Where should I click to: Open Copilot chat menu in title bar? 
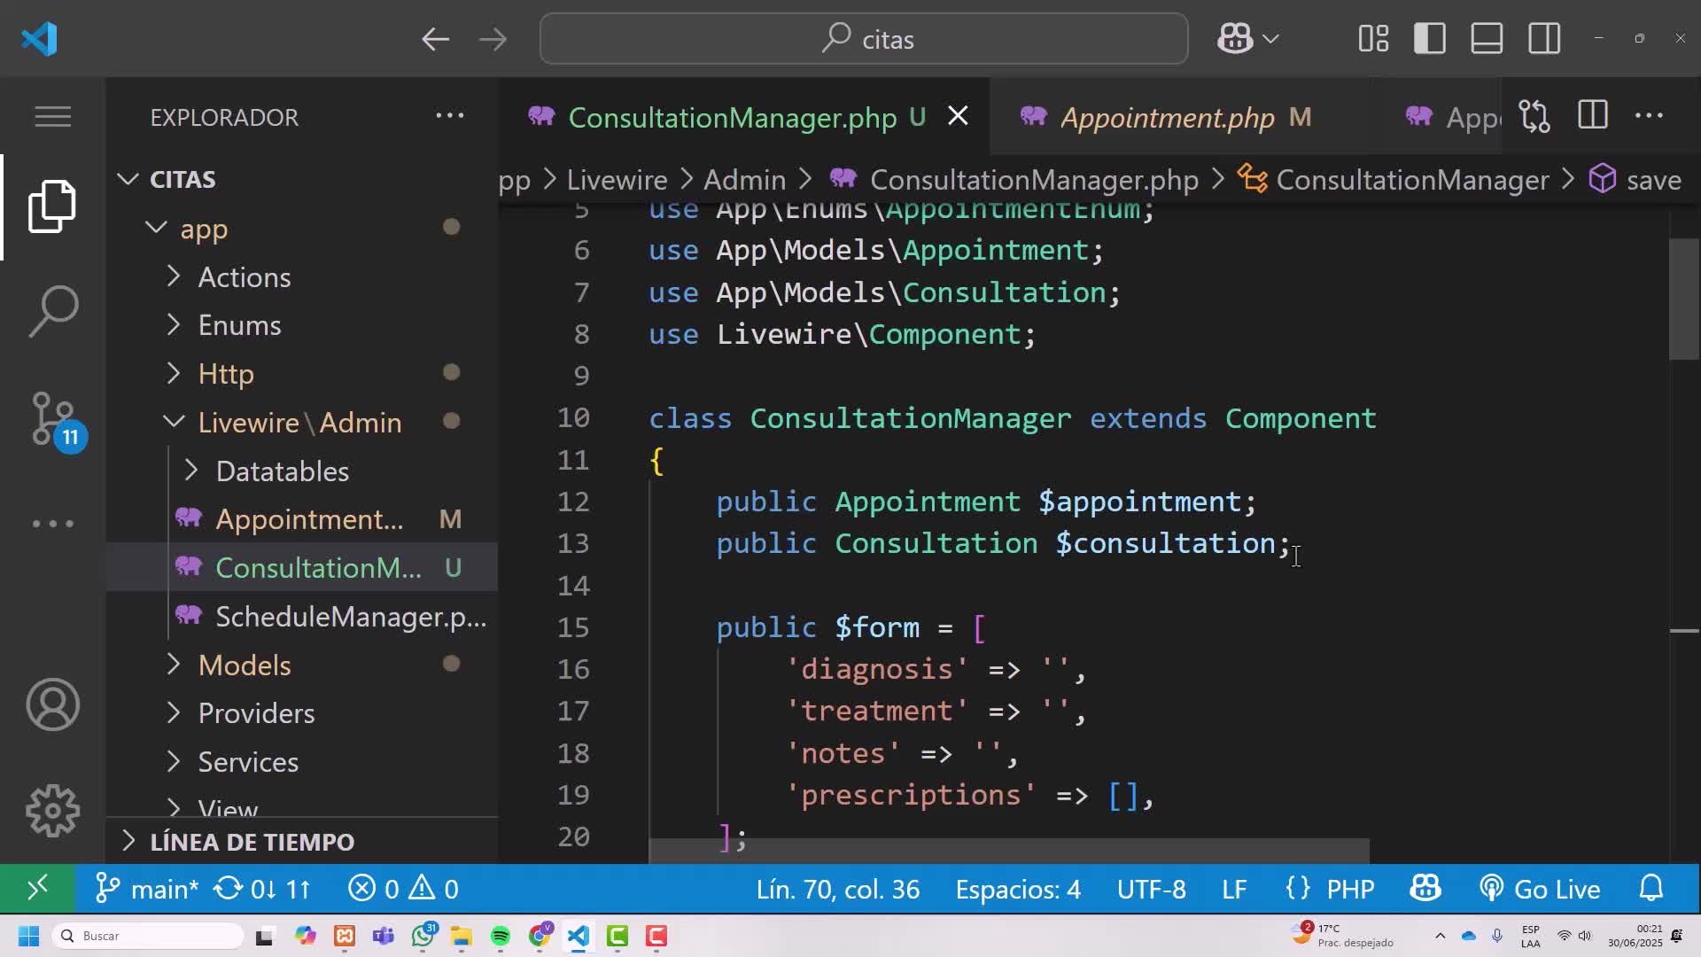[x=1247, y=39]
